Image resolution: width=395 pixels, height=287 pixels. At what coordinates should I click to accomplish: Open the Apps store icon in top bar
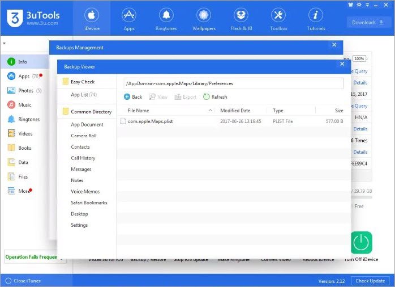[129, 19]
